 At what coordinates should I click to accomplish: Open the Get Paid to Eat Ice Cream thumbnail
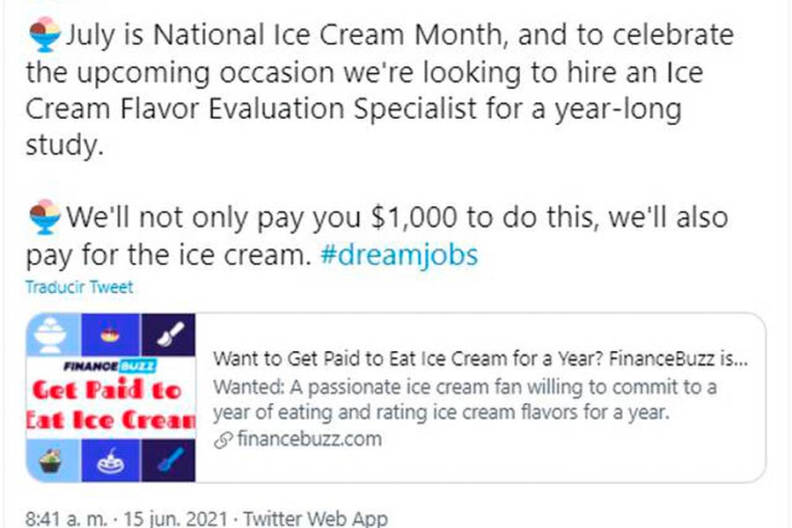(111, 398)
